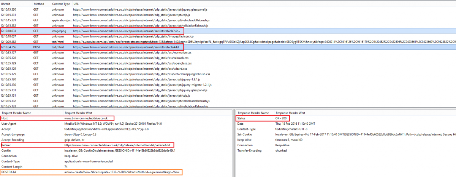Select the openglass.css request row
Viewport: 456px width, 177px height.
click(x=228, y=63)
